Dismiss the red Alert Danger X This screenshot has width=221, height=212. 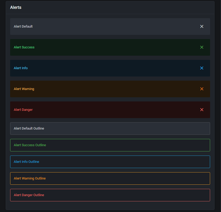tap(202, 110)
